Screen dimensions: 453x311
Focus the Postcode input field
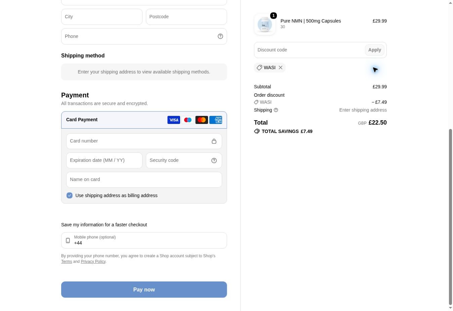click(187, 17)
